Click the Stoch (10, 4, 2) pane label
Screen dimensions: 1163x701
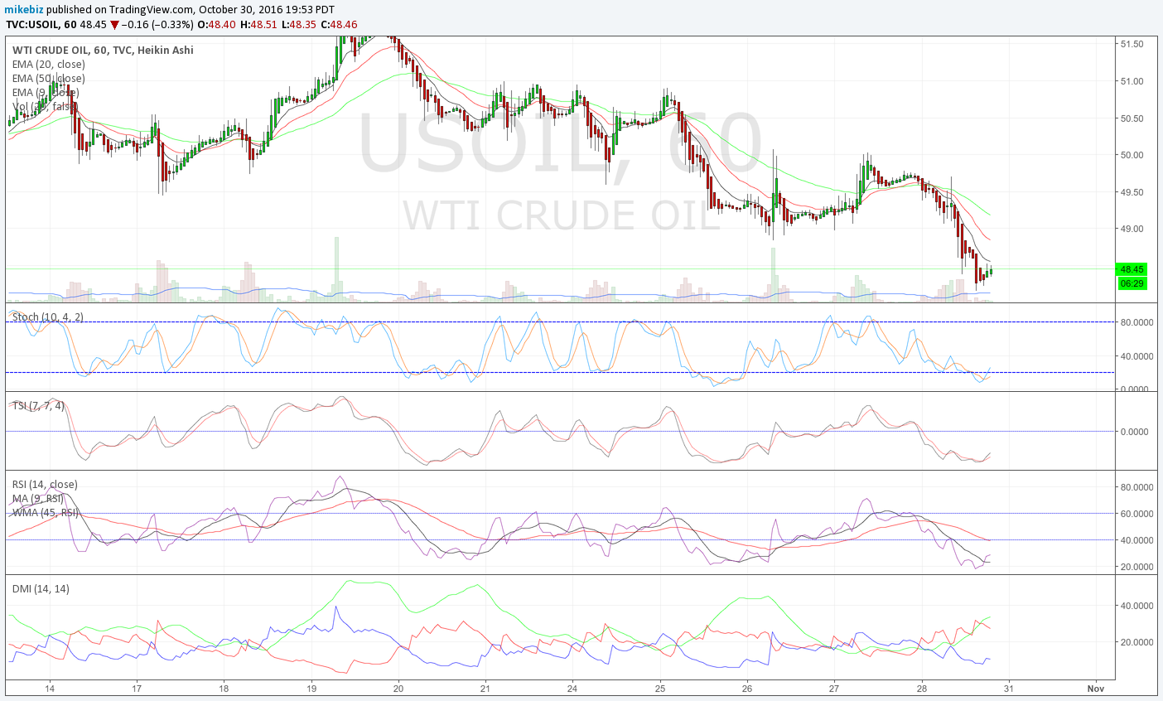48,317
